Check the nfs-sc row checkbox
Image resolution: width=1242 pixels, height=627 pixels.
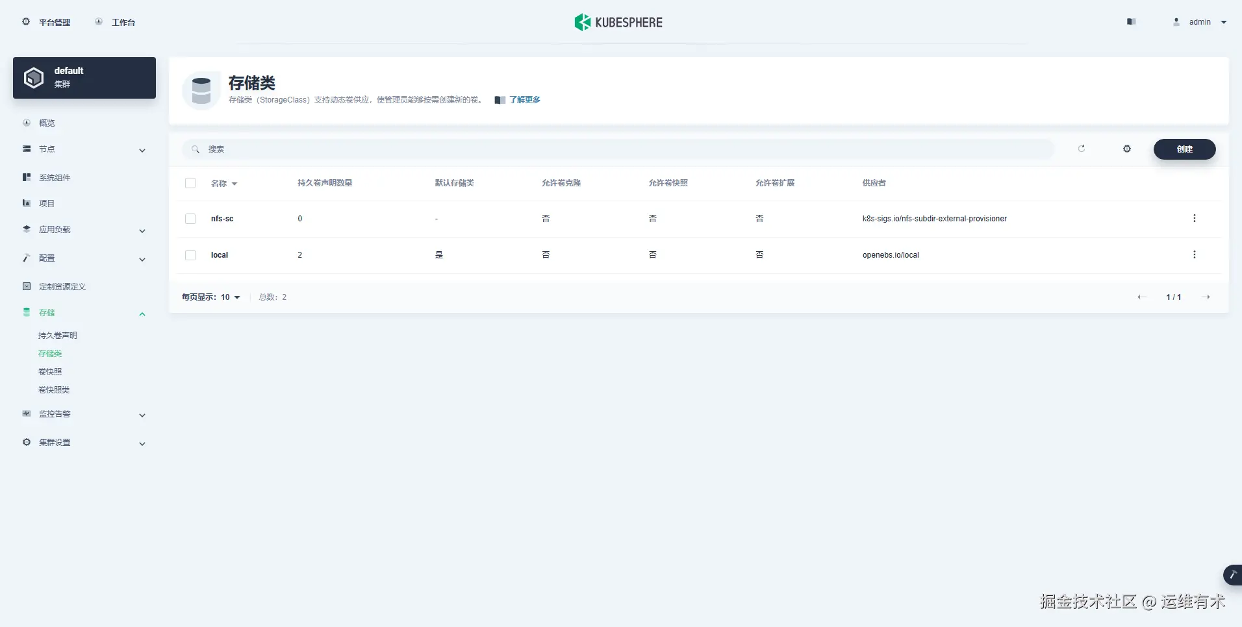click(x=190, y=219)
